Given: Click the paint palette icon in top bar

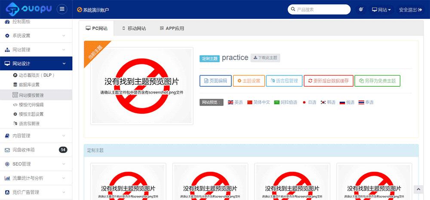Looking at the screenshot, I should coord(361,9).
